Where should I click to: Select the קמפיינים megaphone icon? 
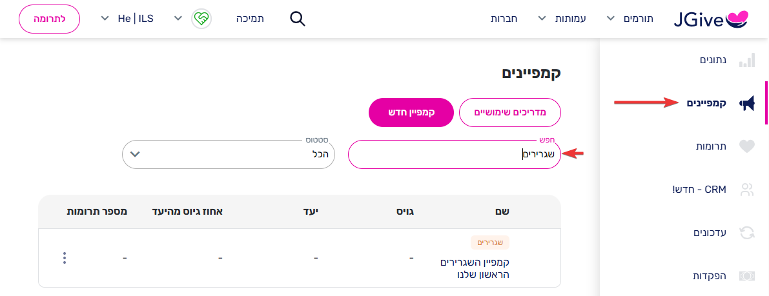pos(747,103)
